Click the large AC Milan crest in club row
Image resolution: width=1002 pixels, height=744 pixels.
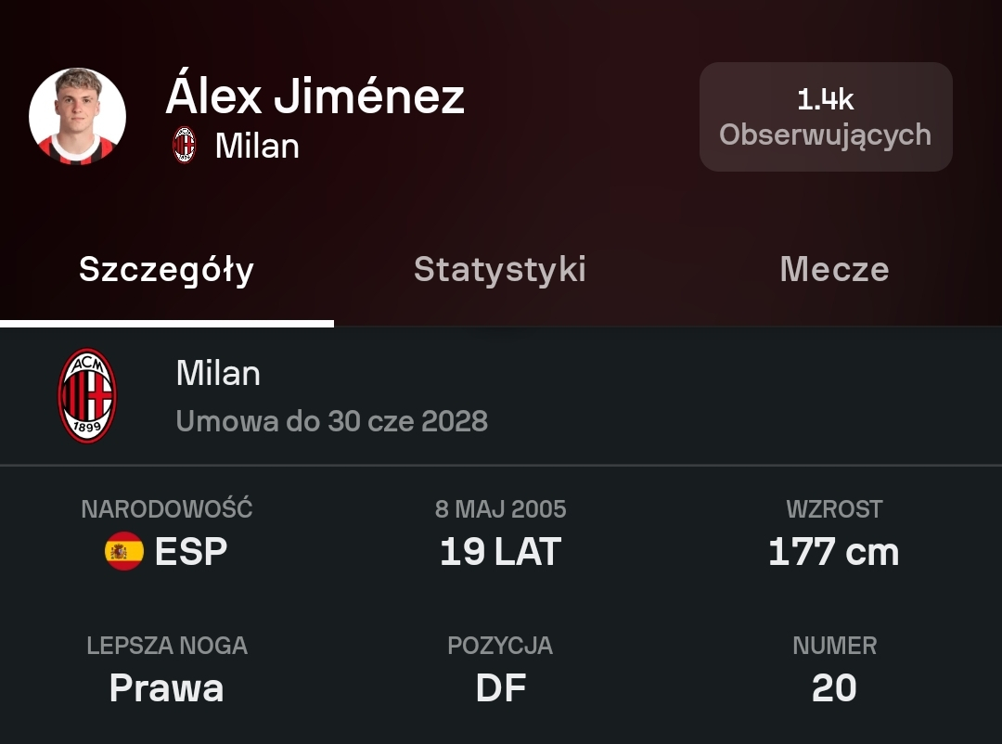(x=87, y=396)
